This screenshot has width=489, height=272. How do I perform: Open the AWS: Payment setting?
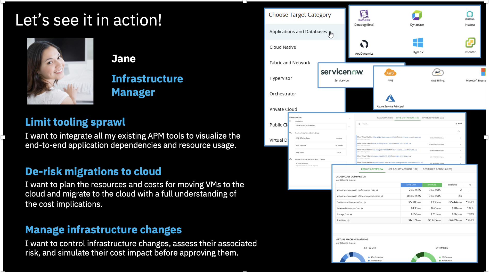[x=320, y=146]
